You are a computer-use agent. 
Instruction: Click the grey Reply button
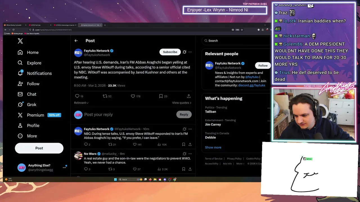[x=184, y=114]
